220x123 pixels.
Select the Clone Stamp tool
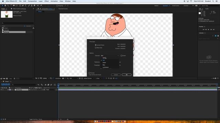tap(32, 5)
